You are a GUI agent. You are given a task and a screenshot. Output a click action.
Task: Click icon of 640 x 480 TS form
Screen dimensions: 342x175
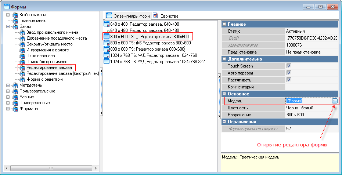point(107,24)
